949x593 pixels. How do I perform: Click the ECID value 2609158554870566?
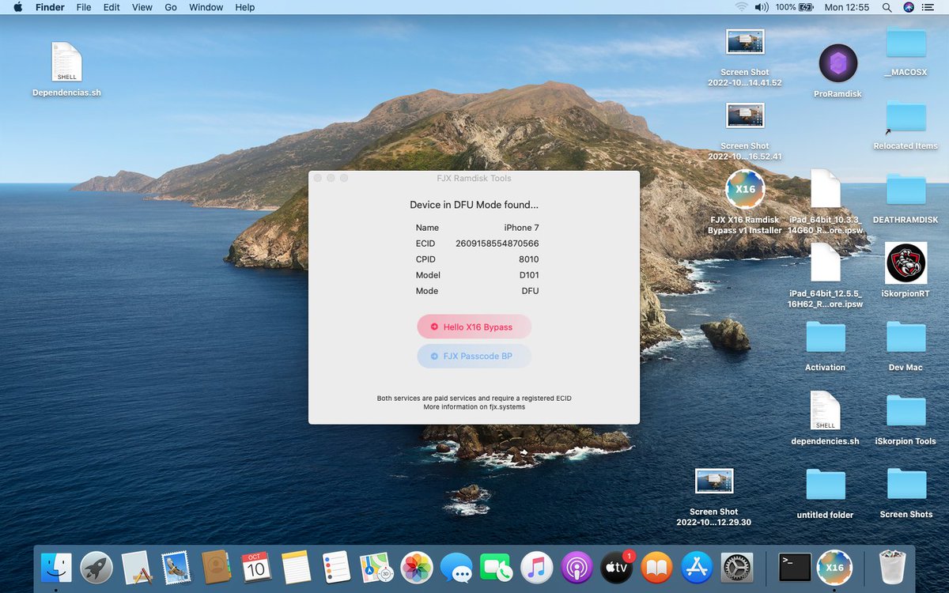coord(497,244)
